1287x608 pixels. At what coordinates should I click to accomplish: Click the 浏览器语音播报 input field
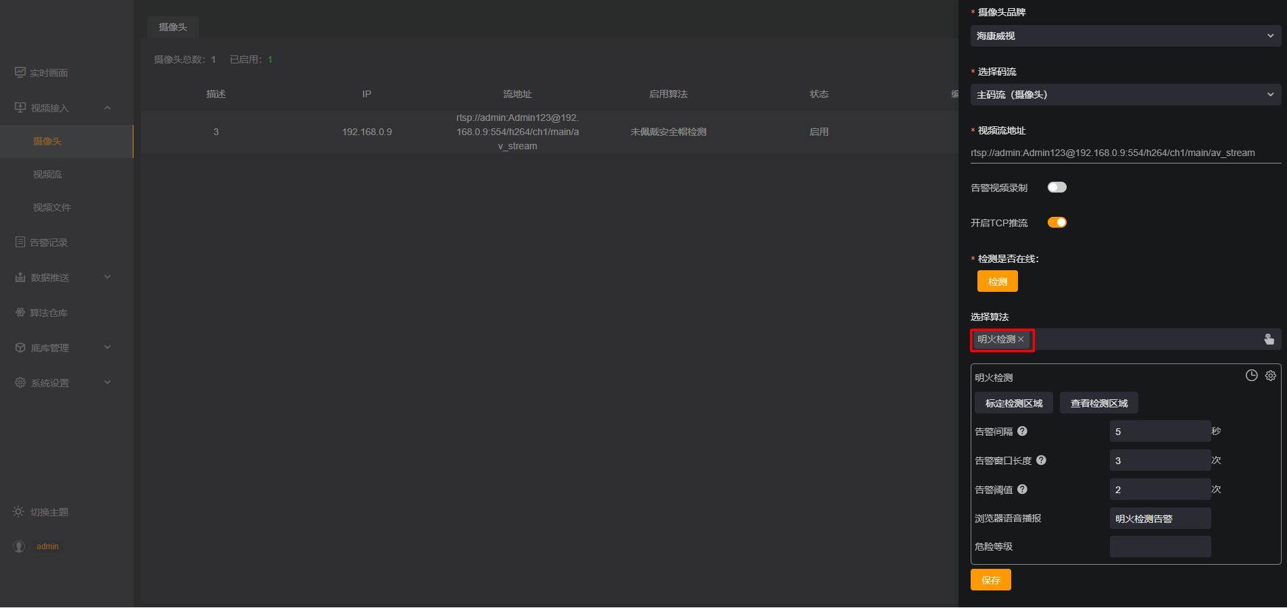point(1160,518)
